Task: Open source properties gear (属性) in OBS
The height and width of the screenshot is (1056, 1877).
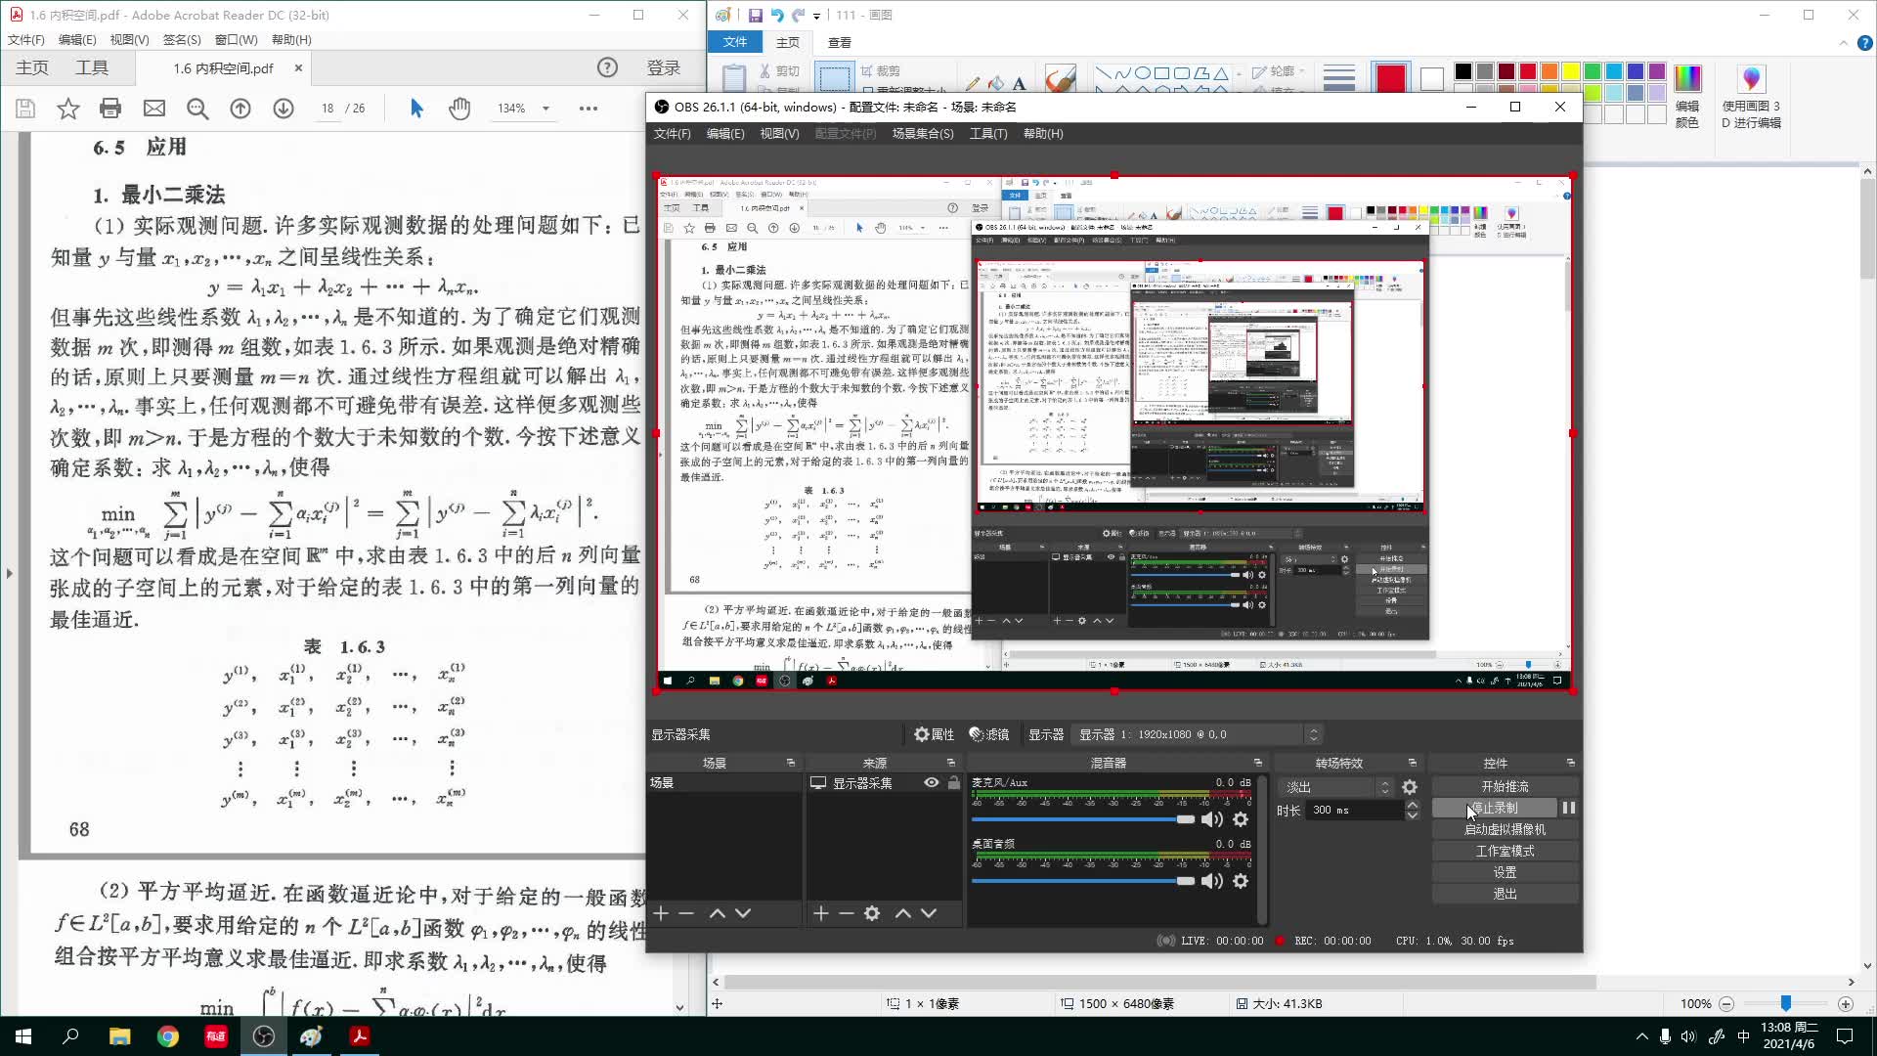Action: 934,734
